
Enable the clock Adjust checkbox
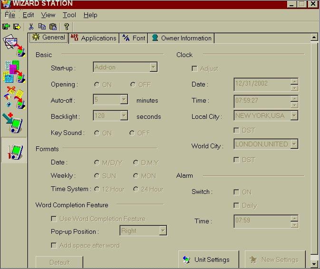tap(194, 69)
